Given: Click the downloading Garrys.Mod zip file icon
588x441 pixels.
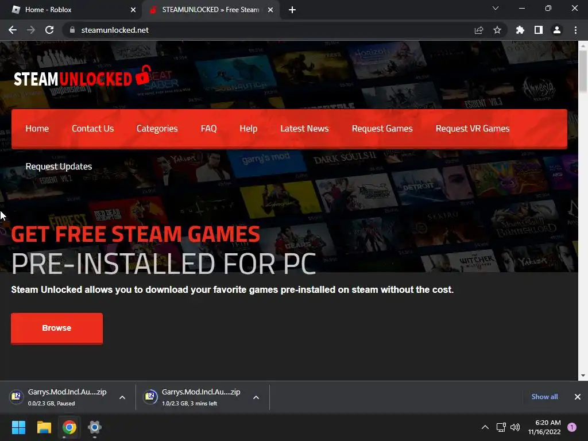Looking at the screenshot, I should pos(150,396).
